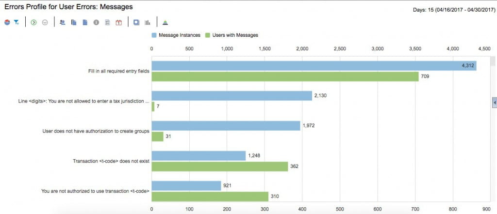Expand the collapsed side panel arrow
This screenshot has height=214, width=497.
pyautogui.click(x=494, y=102)
